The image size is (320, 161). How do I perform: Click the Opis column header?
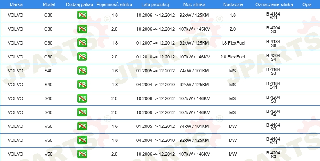307,4
